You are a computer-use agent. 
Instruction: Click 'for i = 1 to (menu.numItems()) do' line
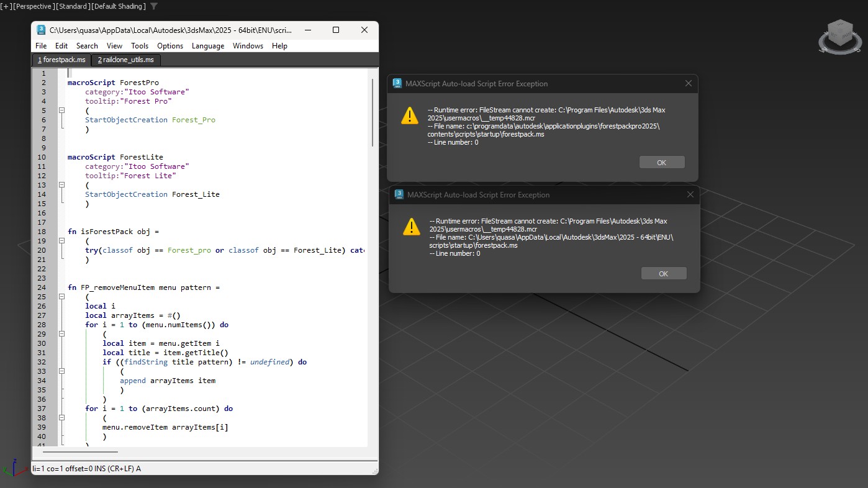point(156,325)
